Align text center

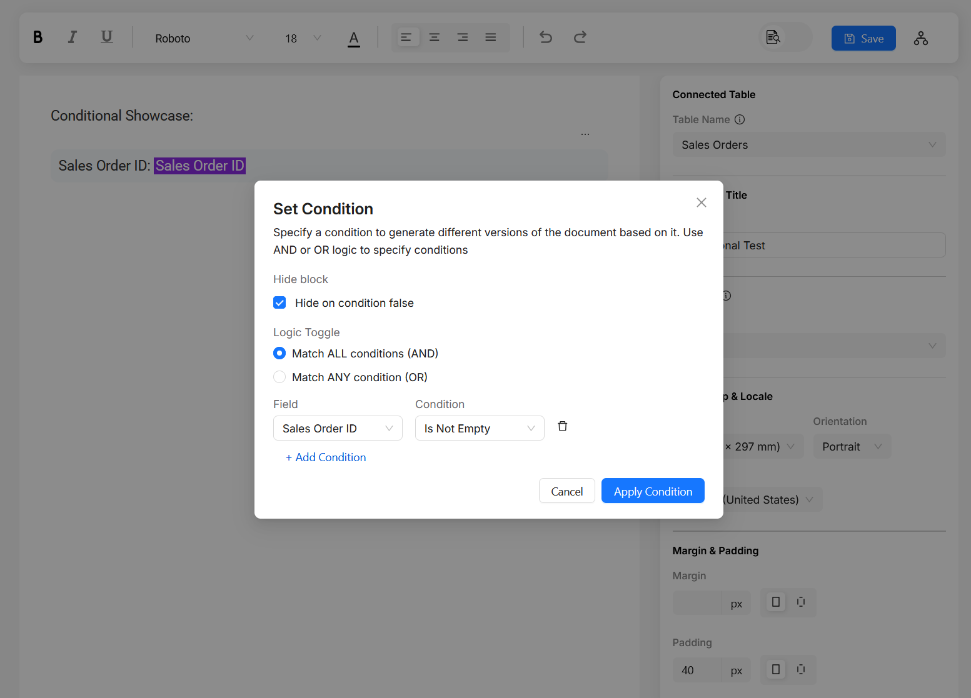pyautogui.click(x=435, y=37)
